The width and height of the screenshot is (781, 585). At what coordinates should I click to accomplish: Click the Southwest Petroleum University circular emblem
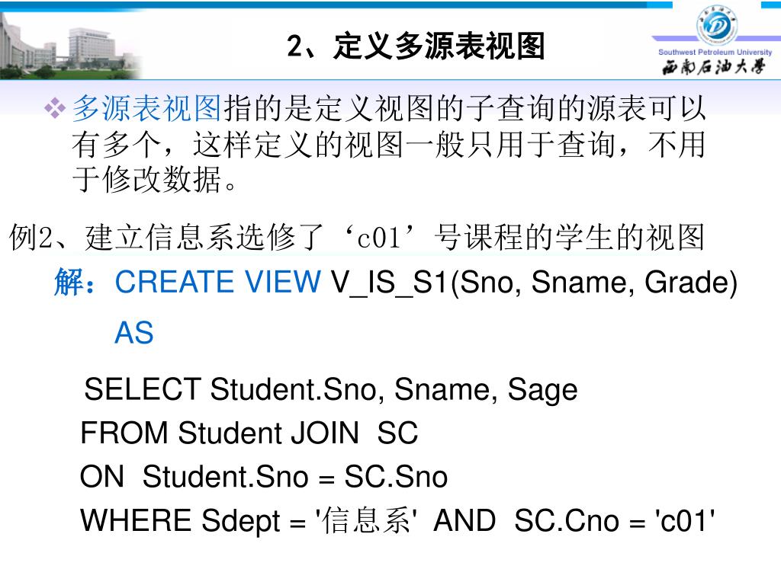click(x=715, y=25)
